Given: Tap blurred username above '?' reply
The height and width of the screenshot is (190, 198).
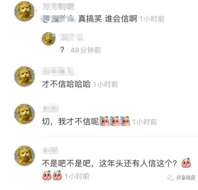Looking at the screenshot, I should tap(71, 37).
